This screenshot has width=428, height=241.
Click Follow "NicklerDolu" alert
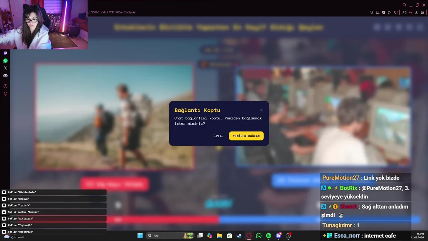[53, 192]
